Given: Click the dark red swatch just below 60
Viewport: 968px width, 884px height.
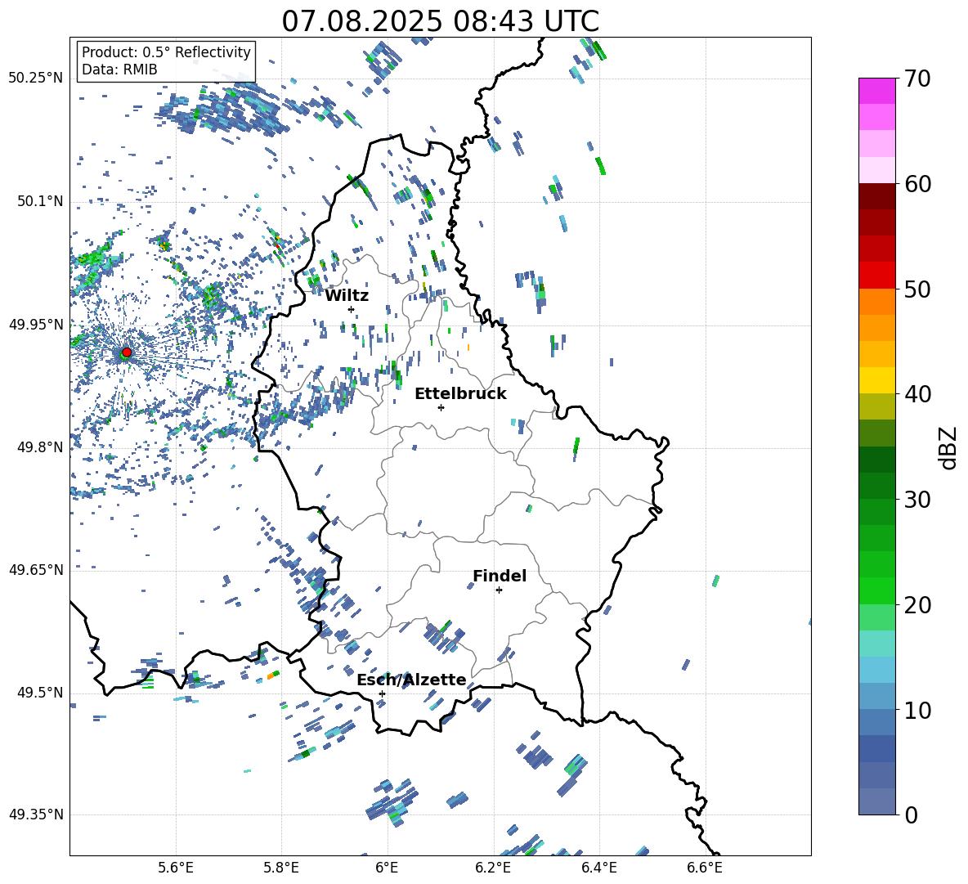Looking at the screenshot, I should pos(876,196).
